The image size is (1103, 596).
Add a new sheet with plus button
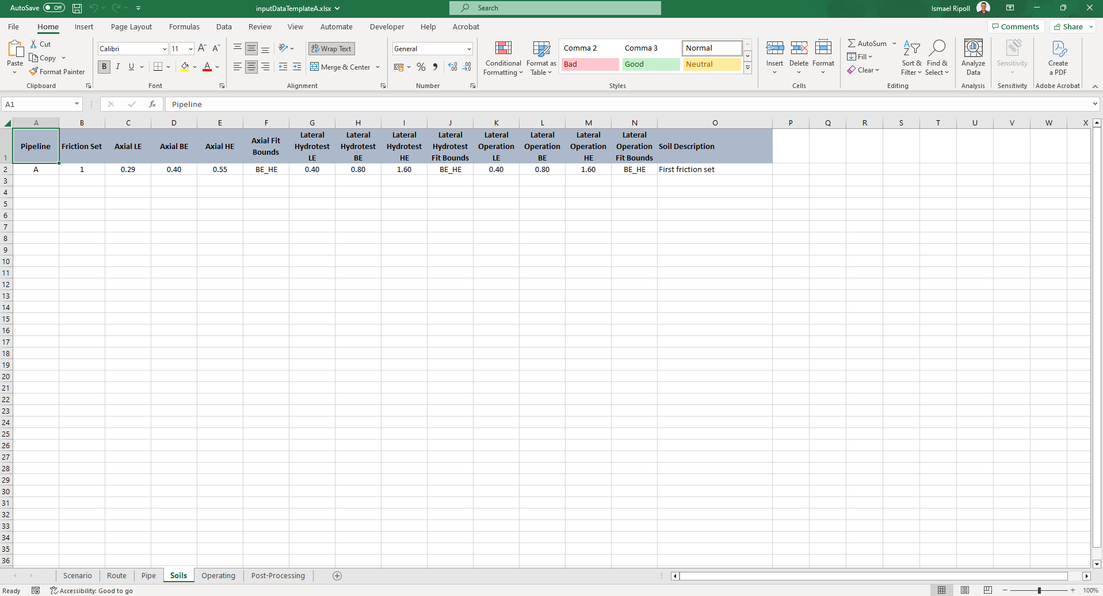tap(337, 575)
